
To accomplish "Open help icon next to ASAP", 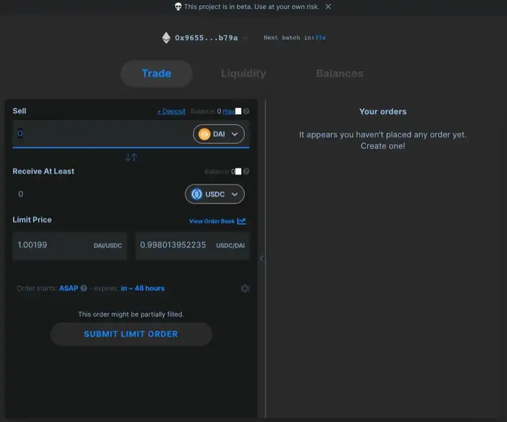I will tap(84, 288).
